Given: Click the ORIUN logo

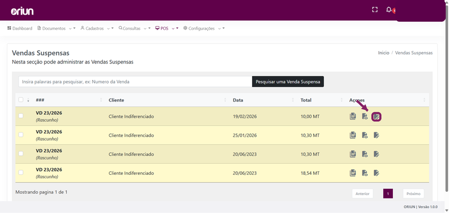Looking at the screenshot, I should click(22, 11).
